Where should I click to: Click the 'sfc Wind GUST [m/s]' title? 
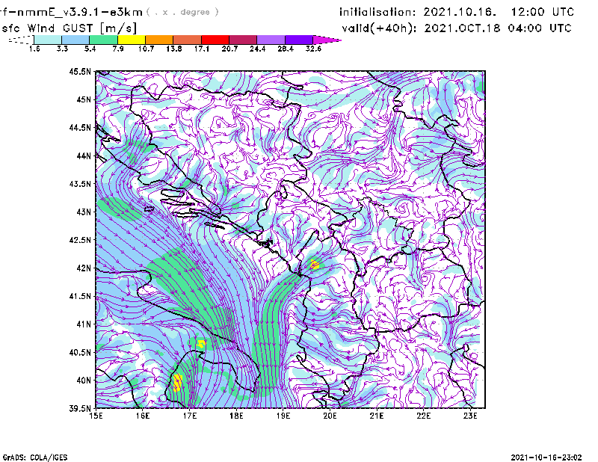[69, 28]
